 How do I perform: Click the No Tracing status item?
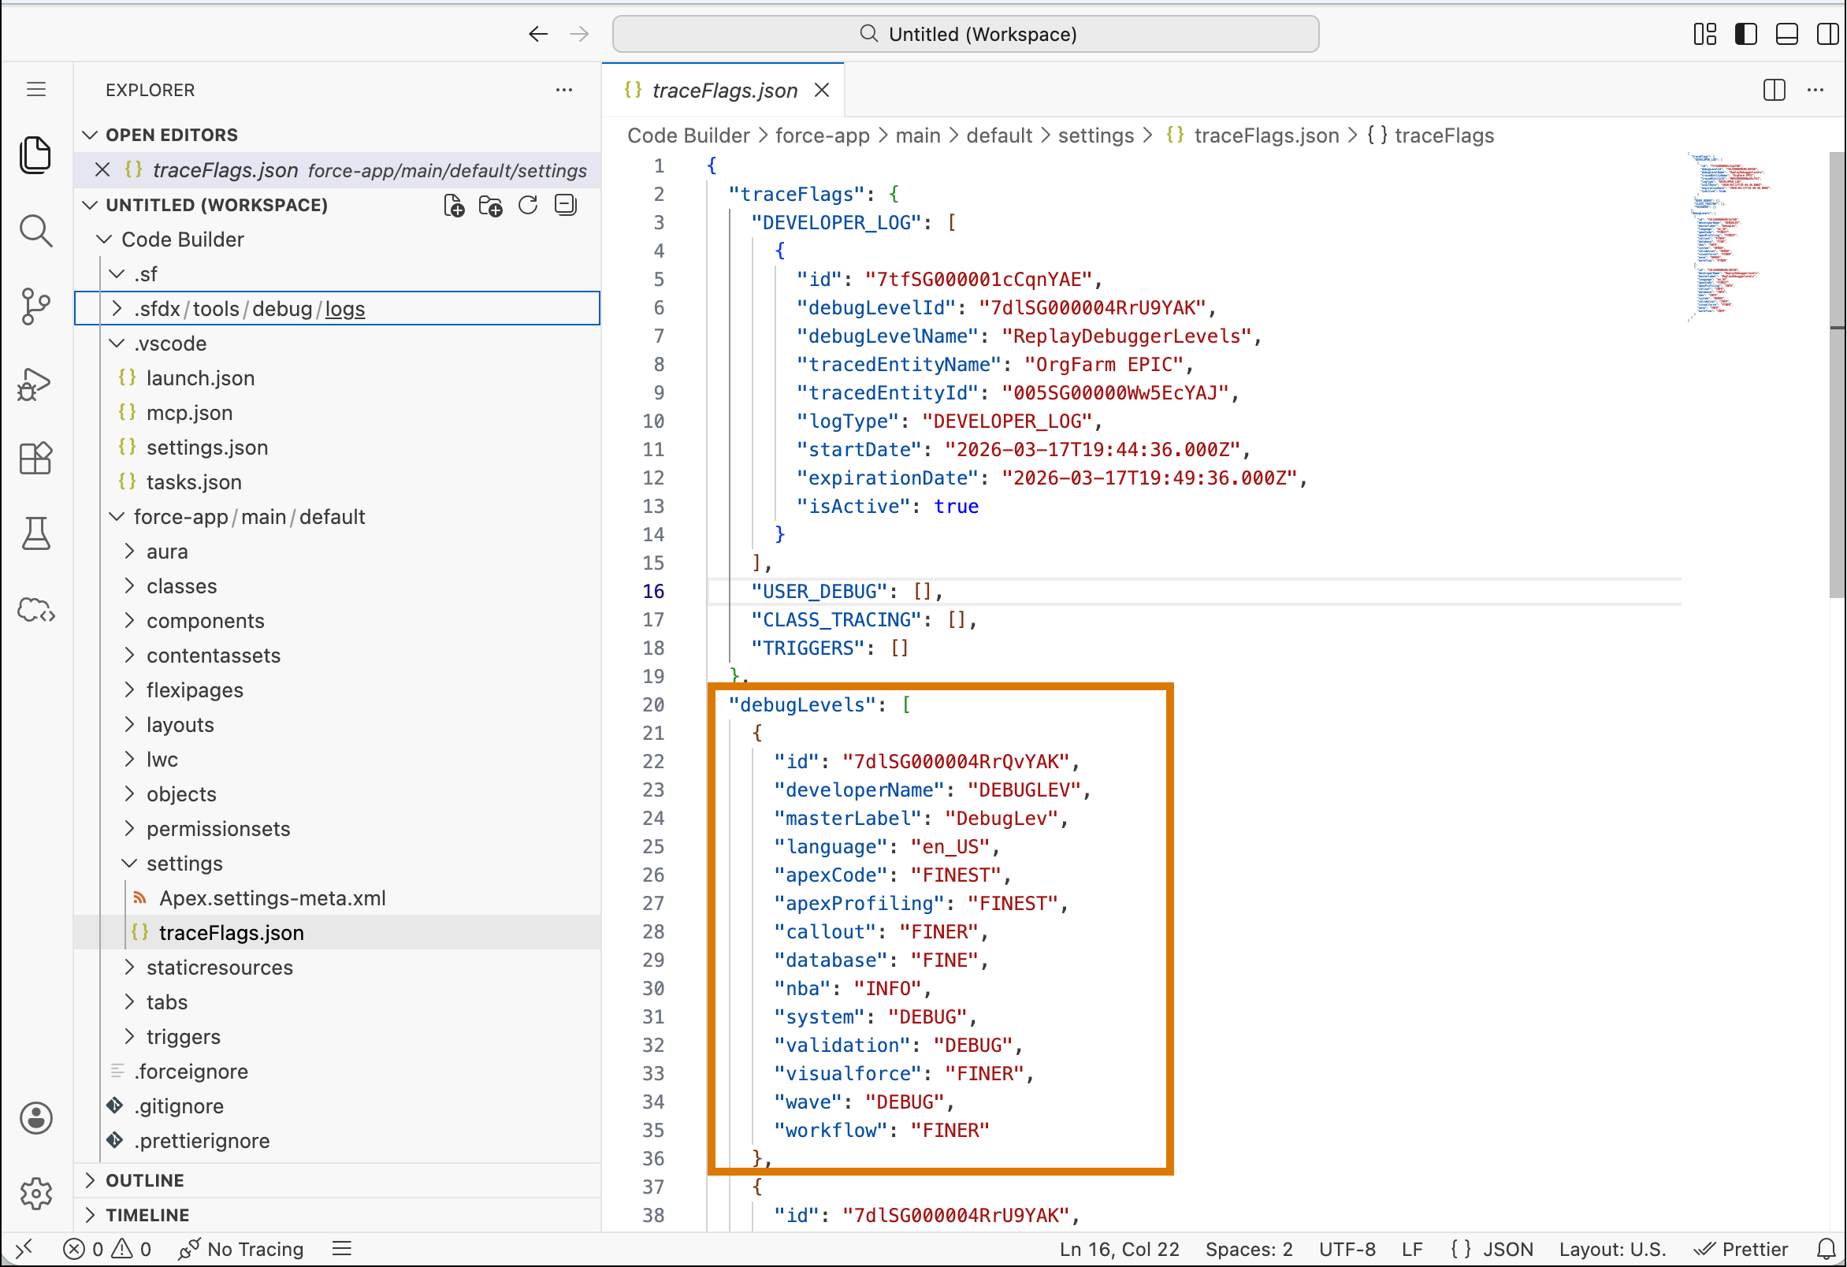[242, 1250]
